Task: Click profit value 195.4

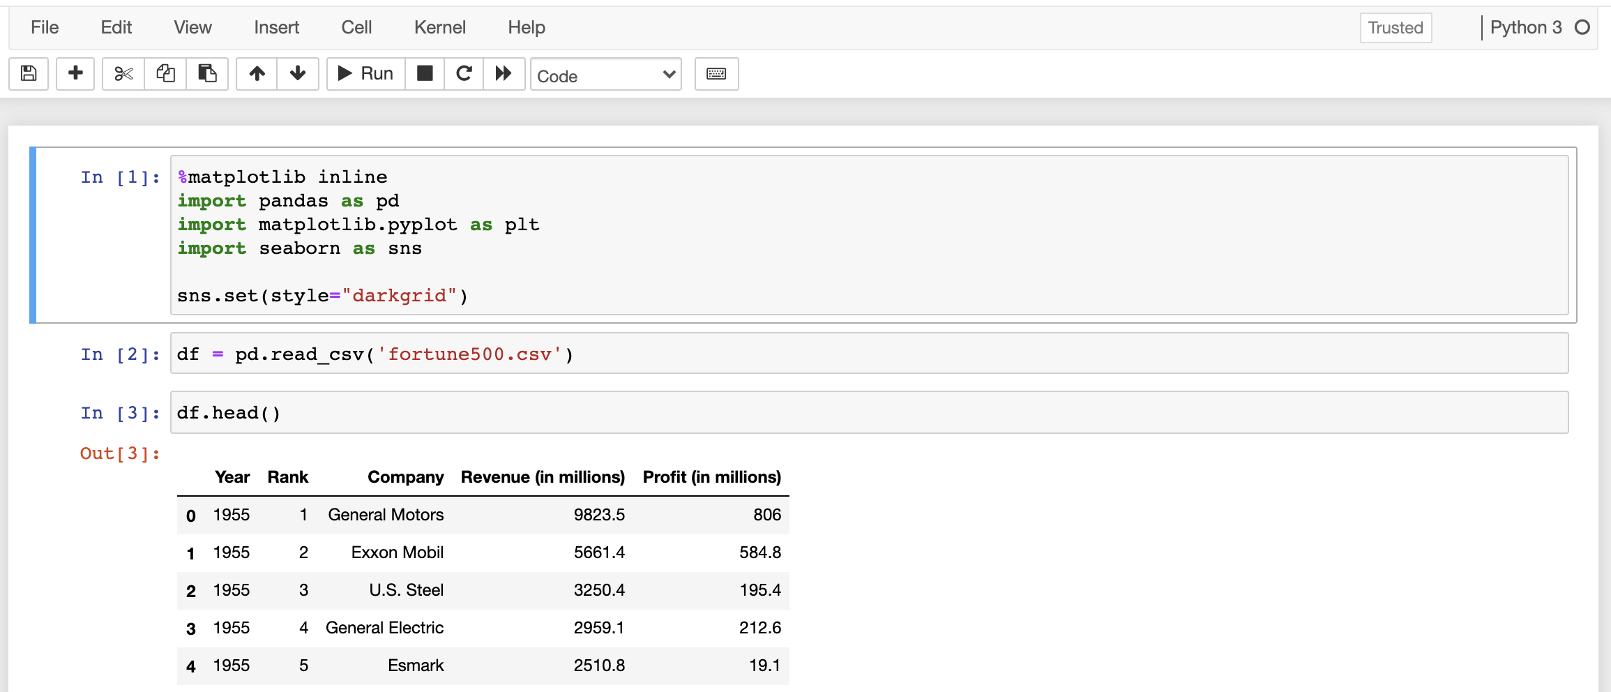Action: tap(760, 590)
